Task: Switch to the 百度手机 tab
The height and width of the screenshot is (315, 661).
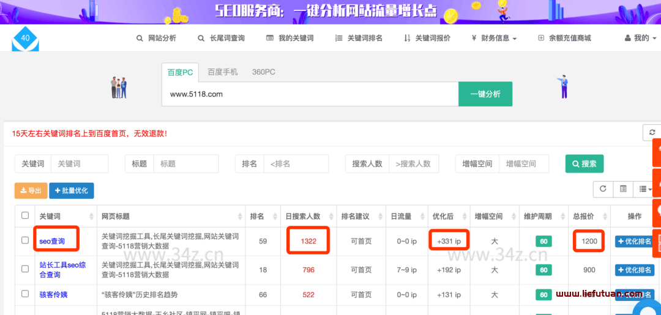Action: [222, 72]
